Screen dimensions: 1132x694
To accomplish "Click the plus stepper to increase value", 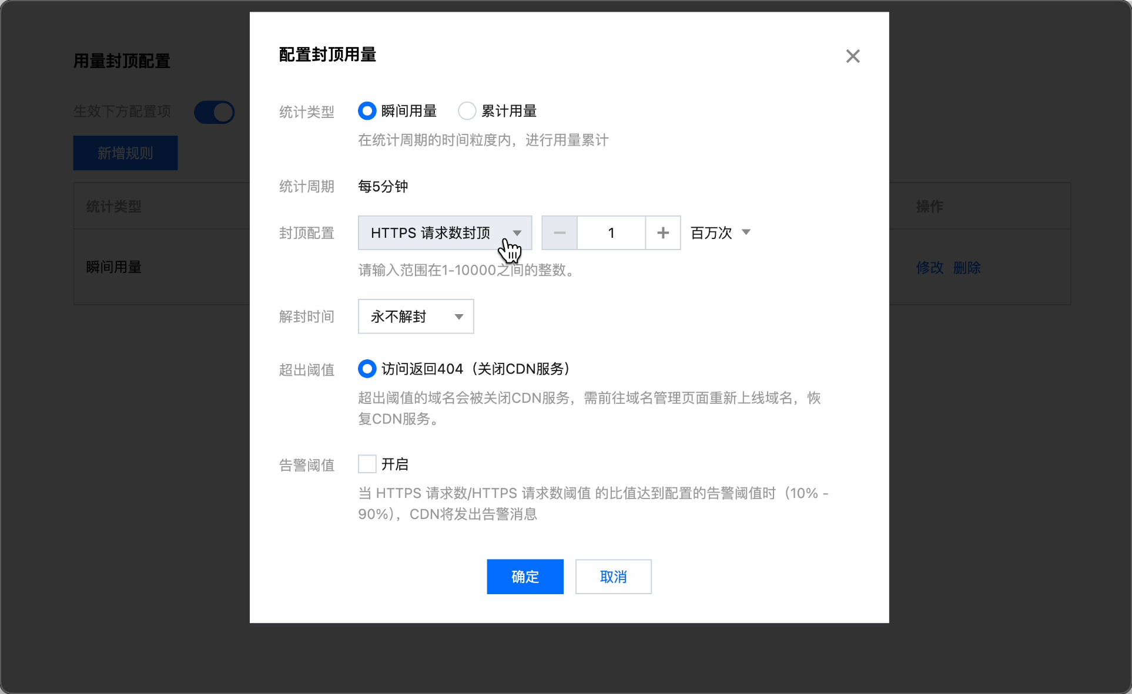I will point(663,233).
